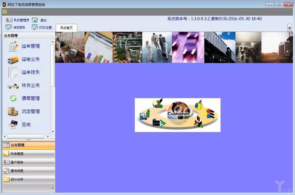The width and height of the screenshot is (295, 195).
Task: Expand the tab list dropdown arrow
Action: (x=290, y=28)
